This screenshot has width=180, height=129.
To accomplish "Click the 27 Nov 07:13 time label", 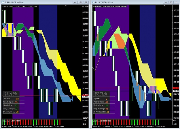I will point(139,127).
